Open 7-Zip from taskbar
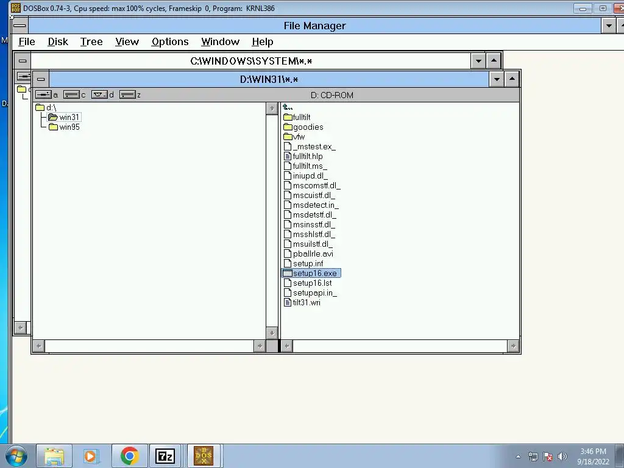This screenshot has height=468, width=624. point(165,456)
